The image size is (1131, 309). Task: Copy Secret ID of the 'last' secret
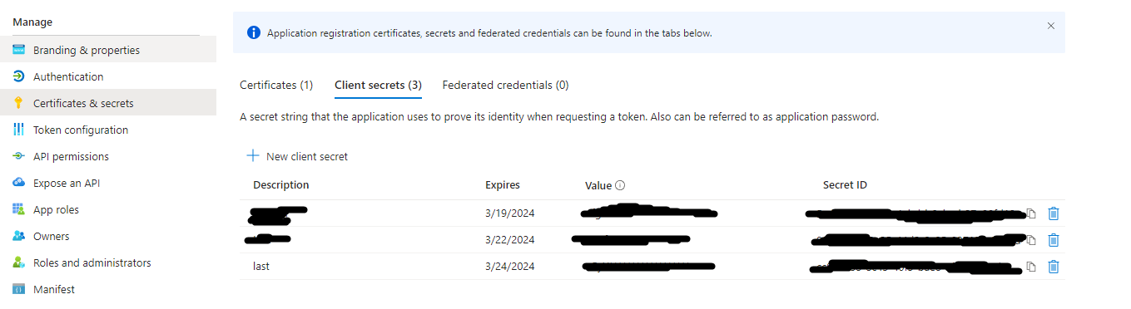[1031, 267]
